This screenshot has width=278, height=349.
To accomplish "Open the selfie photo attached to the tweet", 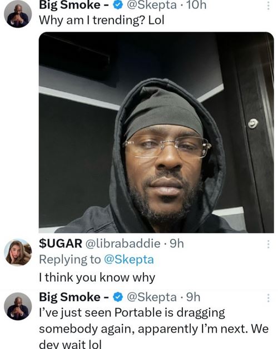I will click(156, 132).
